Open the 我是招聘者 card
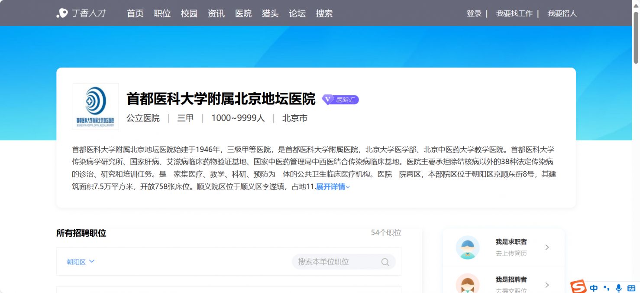This screenshot has height=293, width=640. 504,280
